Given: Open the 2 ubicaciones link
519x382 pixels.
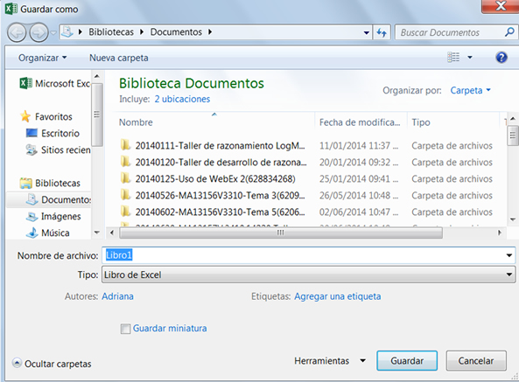Looking at the screenshot, I should coord(182,99).
